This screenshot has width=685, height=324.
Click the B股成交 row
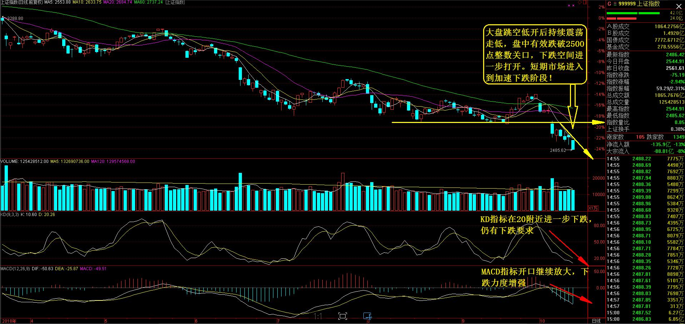click(x=645, y=33)
